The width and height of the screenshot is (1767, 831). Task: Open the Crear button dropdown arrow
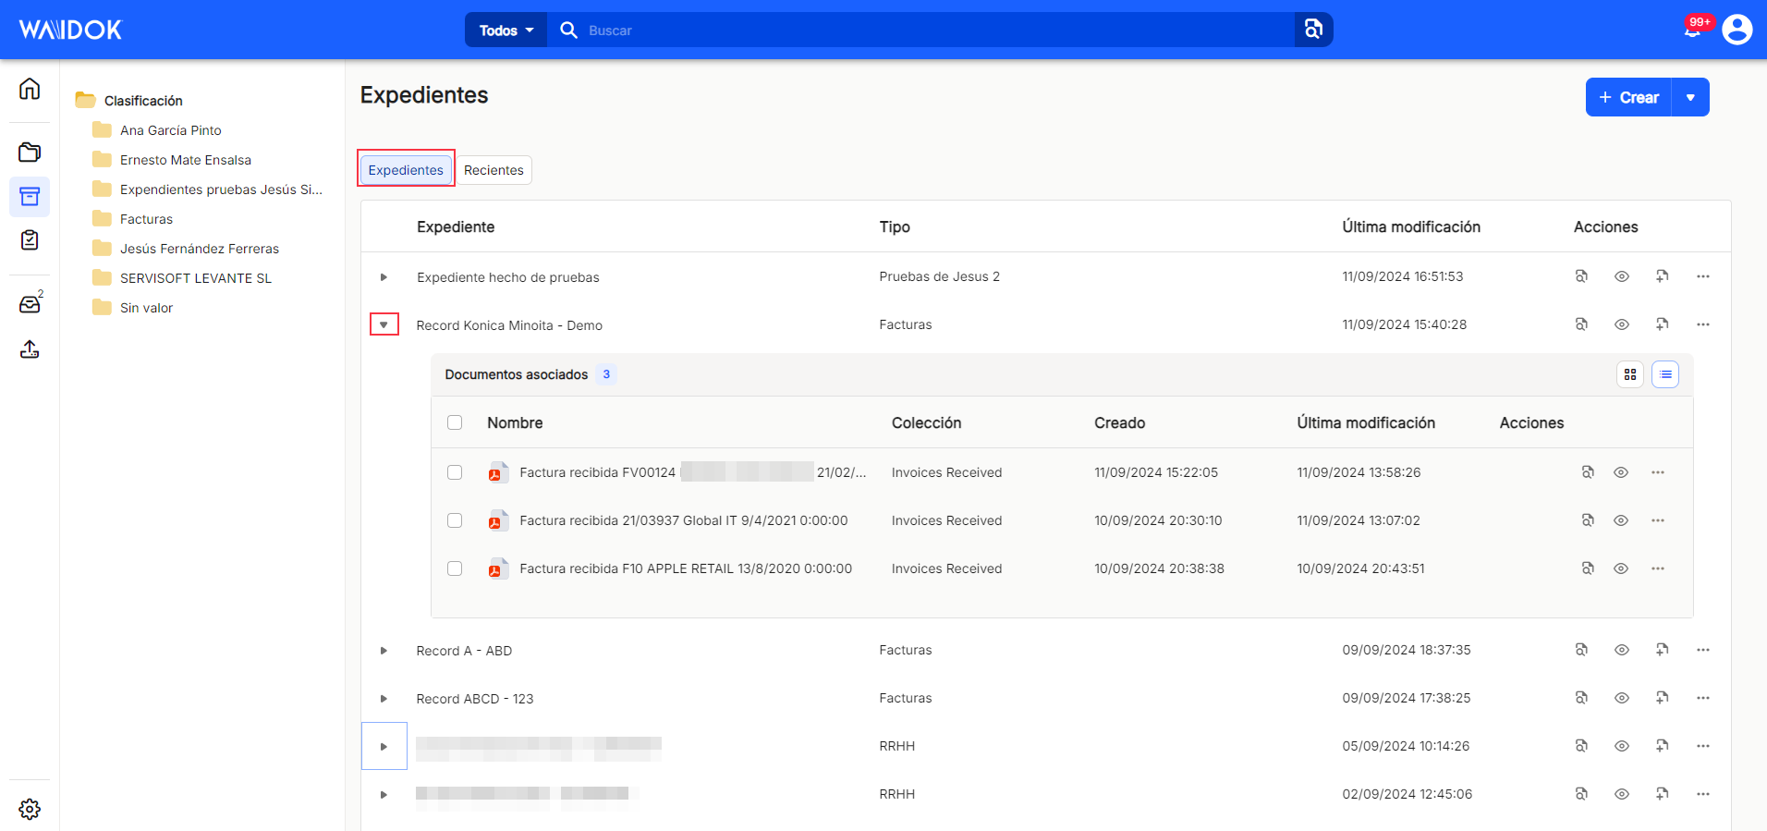point(1690,97)
